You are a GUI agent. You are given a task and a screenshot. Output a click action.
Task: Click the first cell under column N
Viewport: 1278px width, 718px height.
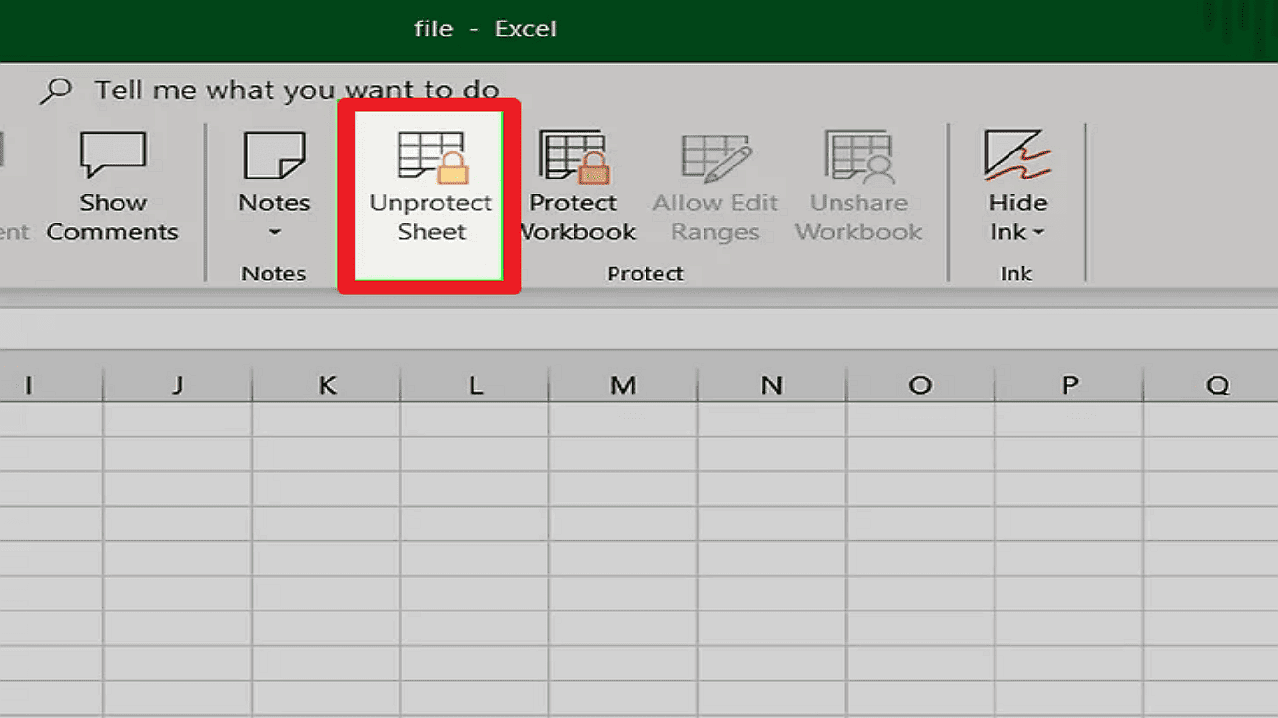pyautogui.click(x=772, y=419)
